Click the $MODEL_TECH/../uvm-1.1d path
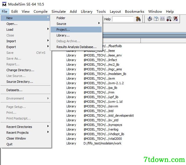The width and height of the screenshot is (186, 165). click(x=103, y=102)
